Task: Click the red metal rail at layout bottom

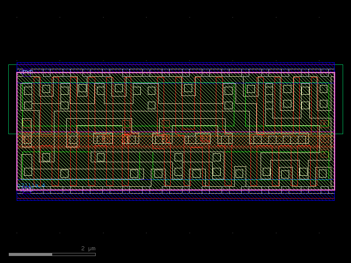Action: (175, 198)
